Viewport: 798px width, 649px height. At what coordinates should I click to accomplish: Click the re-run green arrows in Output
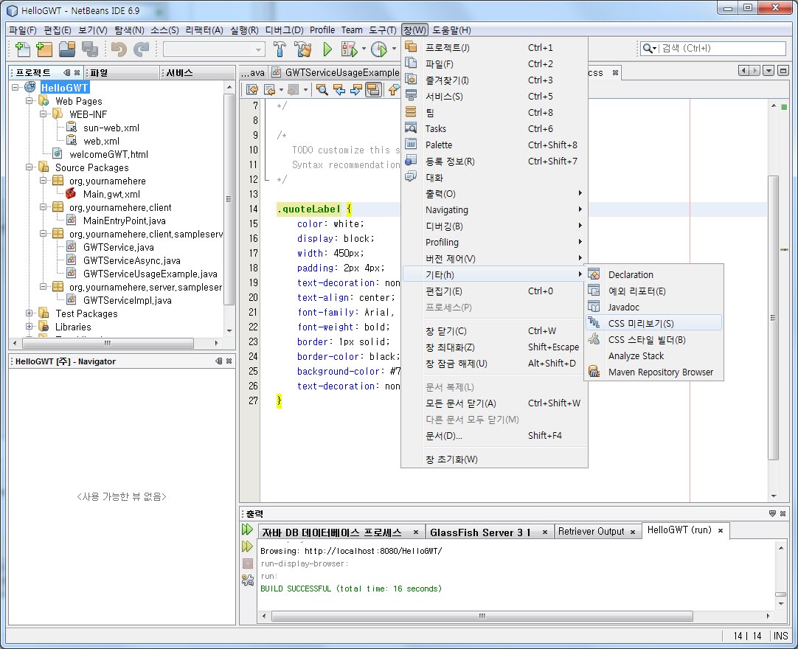pyautogui.click(x=247, y=530)
